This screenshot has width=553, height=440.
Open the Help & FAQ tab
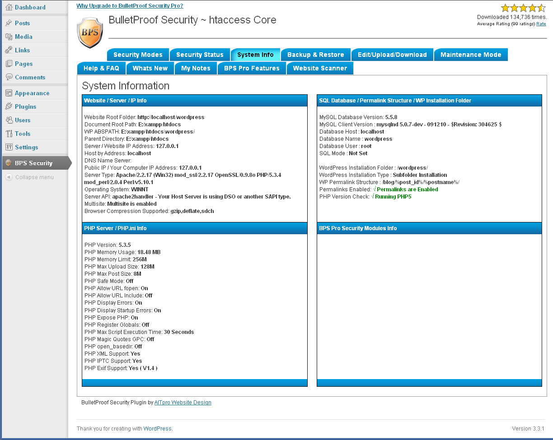(101, 68)
